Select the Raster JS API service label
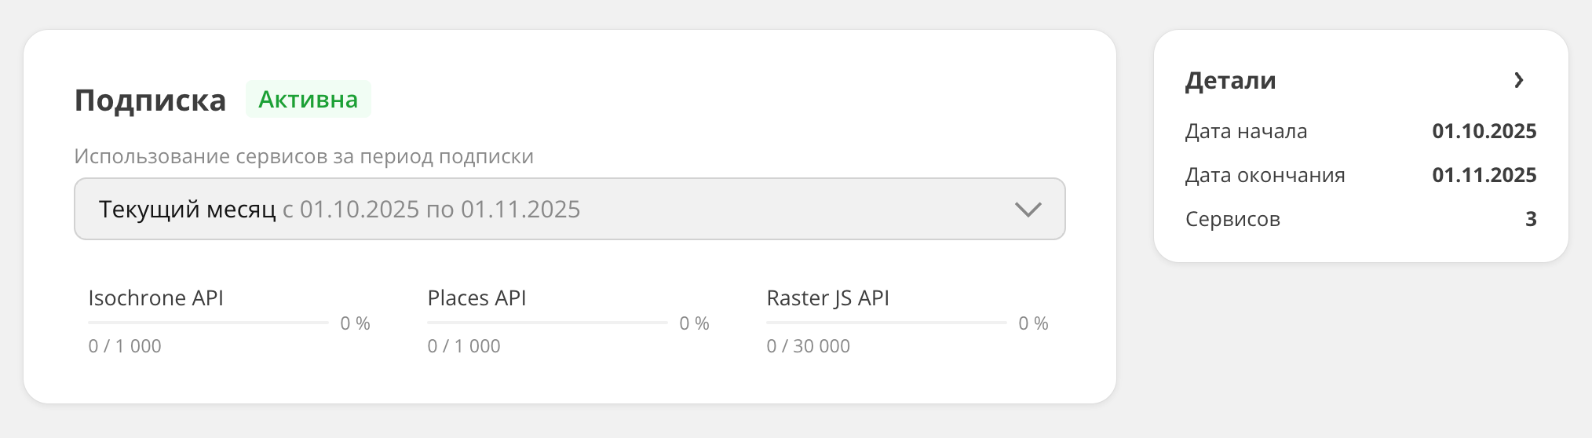1592x438 pixels. pyautogui.click(x=827, y=298)
